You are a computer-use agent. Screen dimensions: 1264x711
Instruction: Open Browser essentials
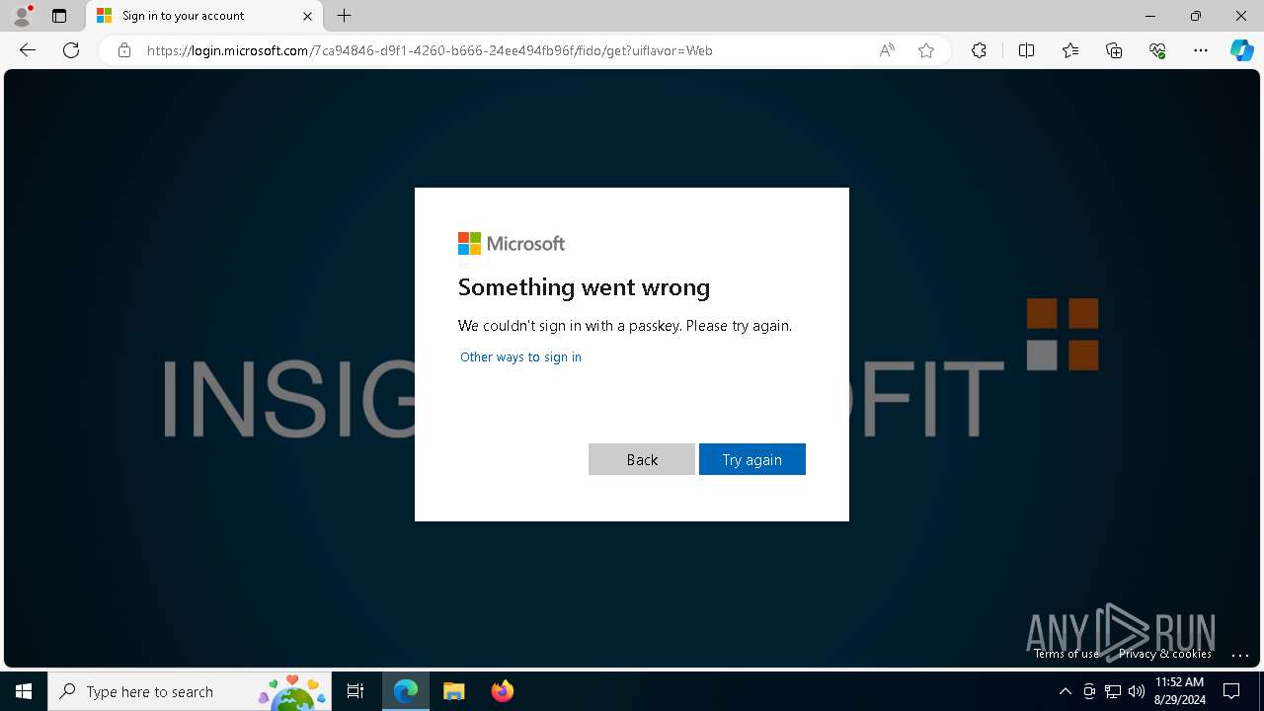(1157, 50)
